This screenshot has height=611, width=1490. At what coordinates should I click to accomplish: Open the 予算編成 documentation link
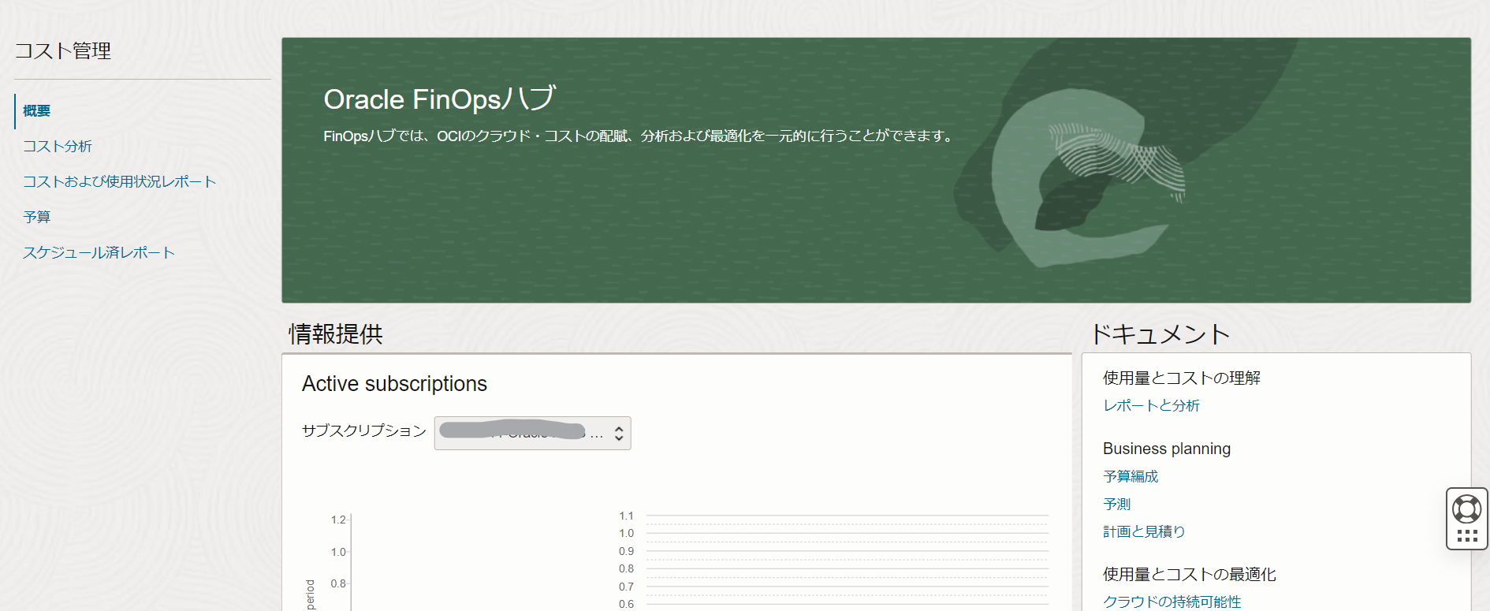coord(1131,477)
